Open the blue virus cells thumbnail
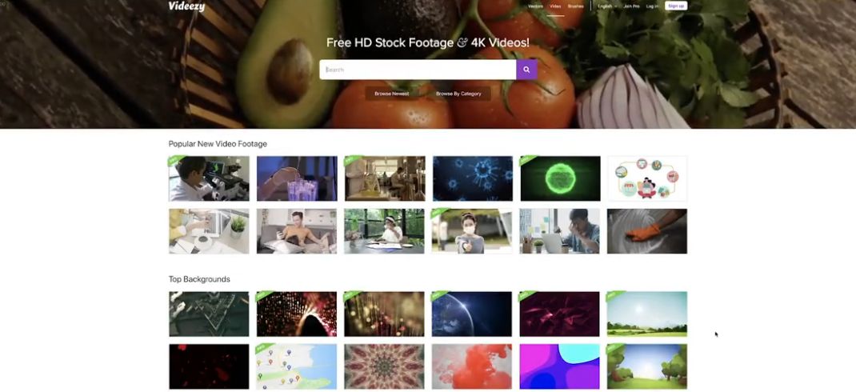Viewport: 856px width, 392px height. pyautogui.click(x=473, y=178)
